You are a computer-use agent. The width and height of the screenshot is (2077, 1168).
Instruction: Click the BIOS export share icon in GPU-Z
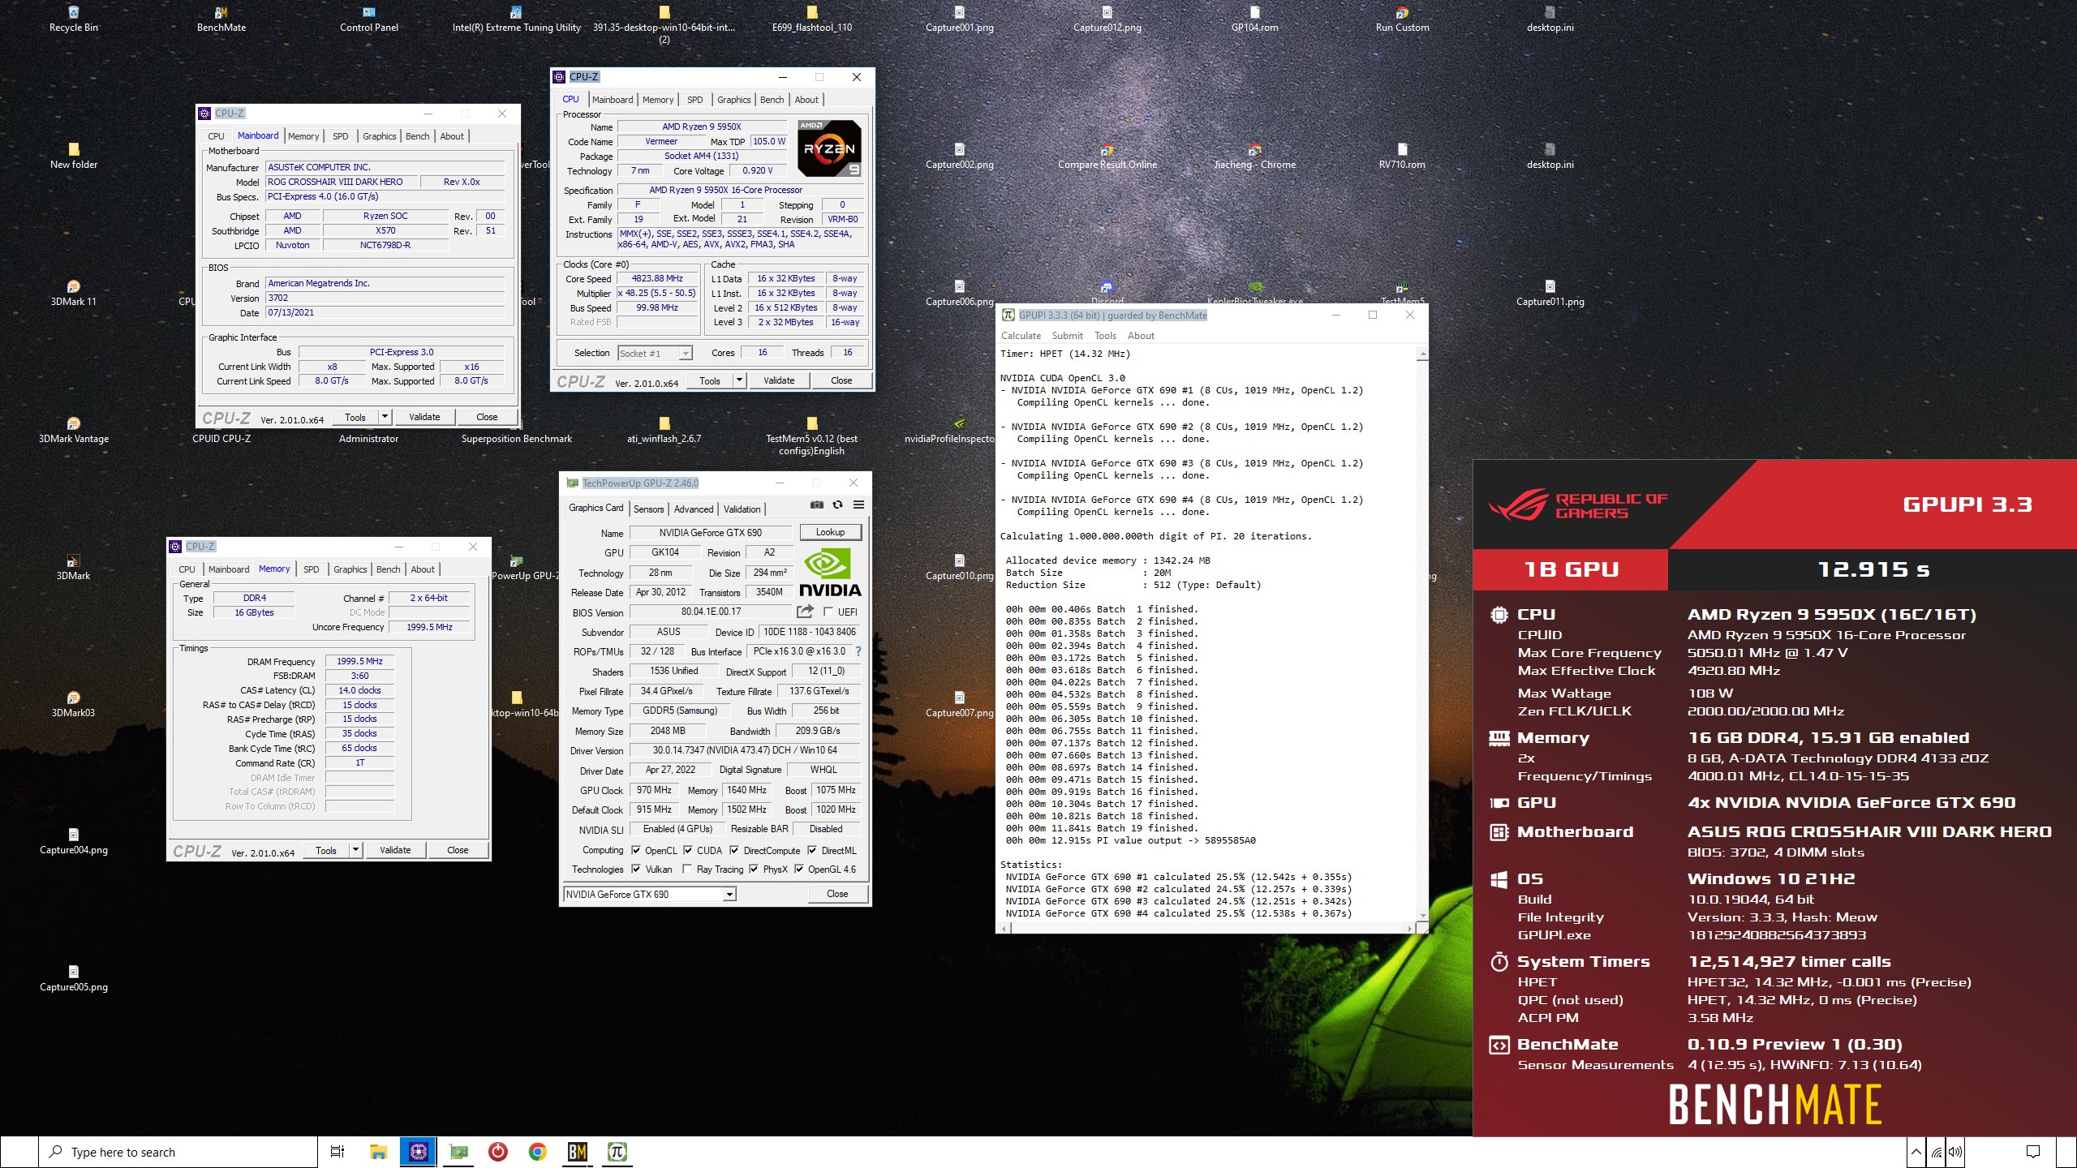tap(805, 612)
